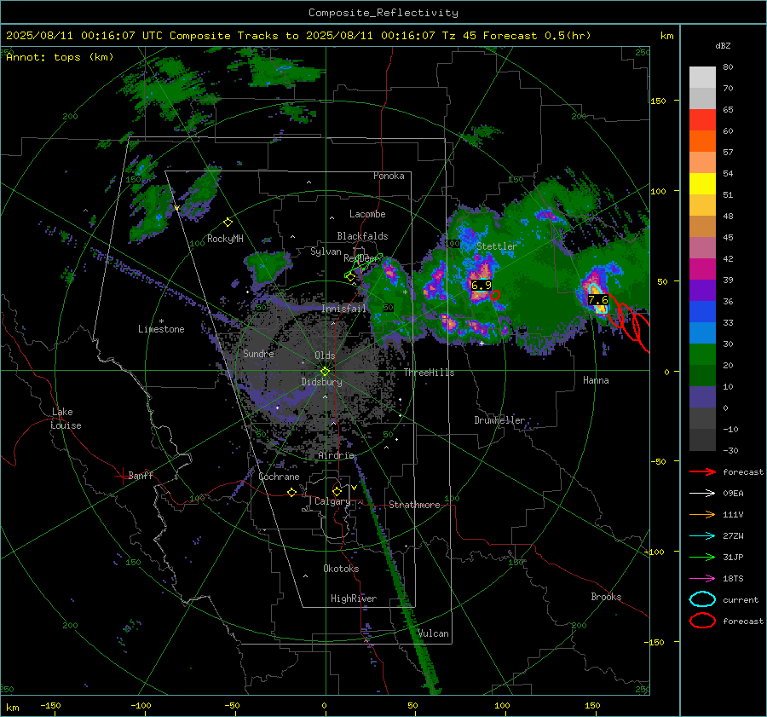Select the yellow 51-54 dBZ color swatch
This screenshot has width=767, height=717.
(702, 184)
